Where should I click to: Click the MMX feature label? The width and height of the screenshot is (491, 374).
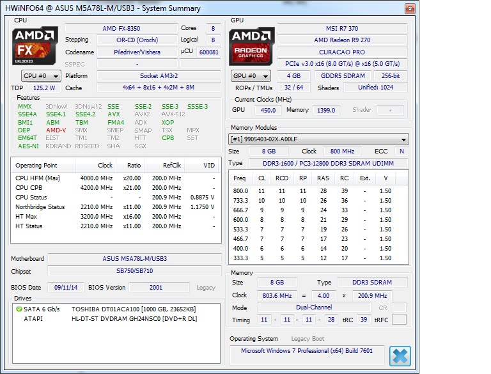(25, 107)
